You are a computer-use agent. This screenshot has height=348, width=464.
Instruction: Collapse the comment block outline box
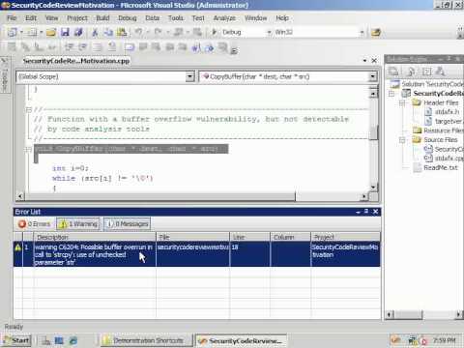pyautogui.click(x=29, y=109)
